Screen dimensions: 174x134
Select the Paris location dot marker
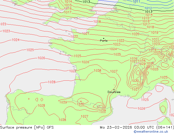pos(104,38)
